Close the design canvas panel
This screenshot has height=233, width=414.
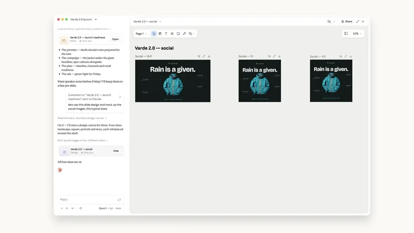tap(363, 22)
